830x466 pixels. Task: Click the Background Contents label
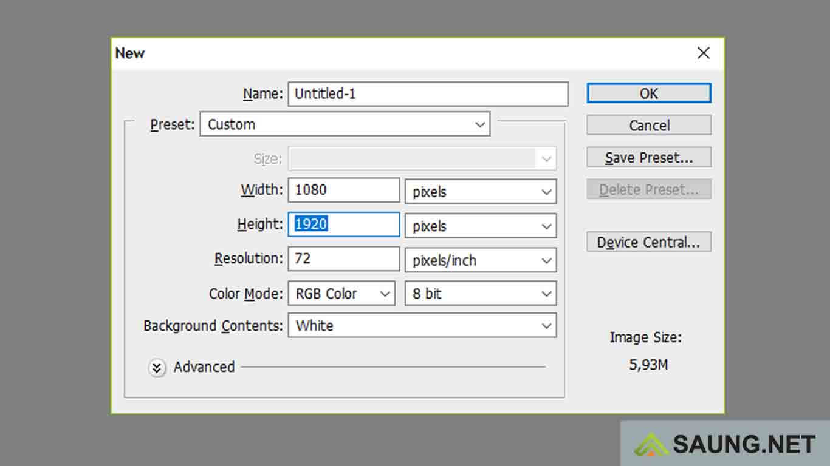pyautogui.click(x=213, y=326)
